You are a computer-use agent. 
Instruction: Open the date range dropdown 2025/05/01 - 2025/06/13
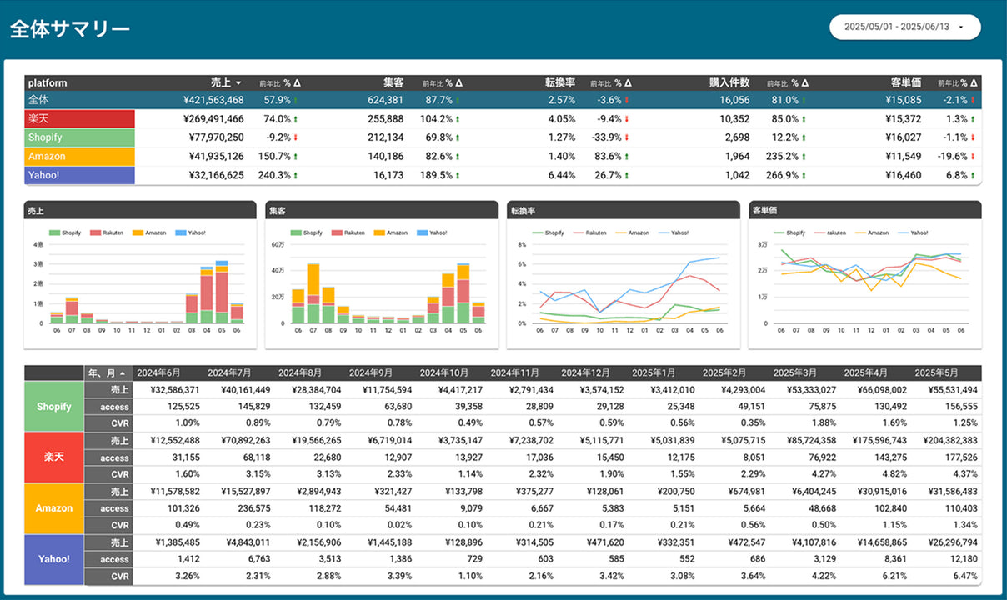[x=904, y=27]
